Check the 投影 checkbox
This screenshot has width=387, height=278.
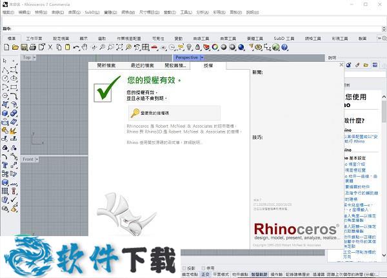click(184, 268)
